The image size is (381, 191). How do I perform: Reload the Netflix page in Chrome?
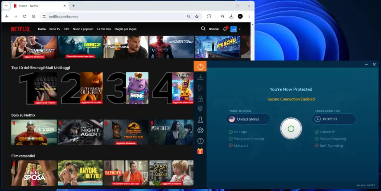[x=25, y=16]
